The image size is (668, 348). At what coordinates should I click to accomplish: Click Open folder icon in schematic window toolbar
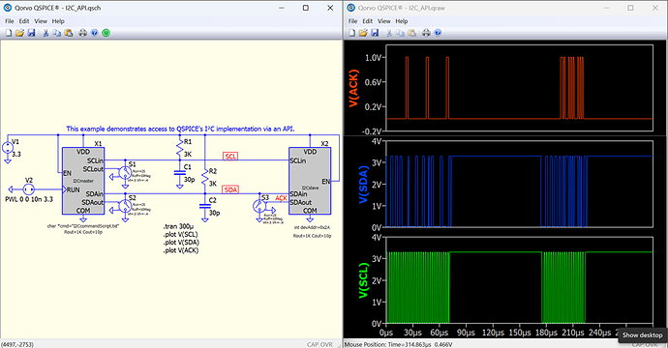pos(19,33)
